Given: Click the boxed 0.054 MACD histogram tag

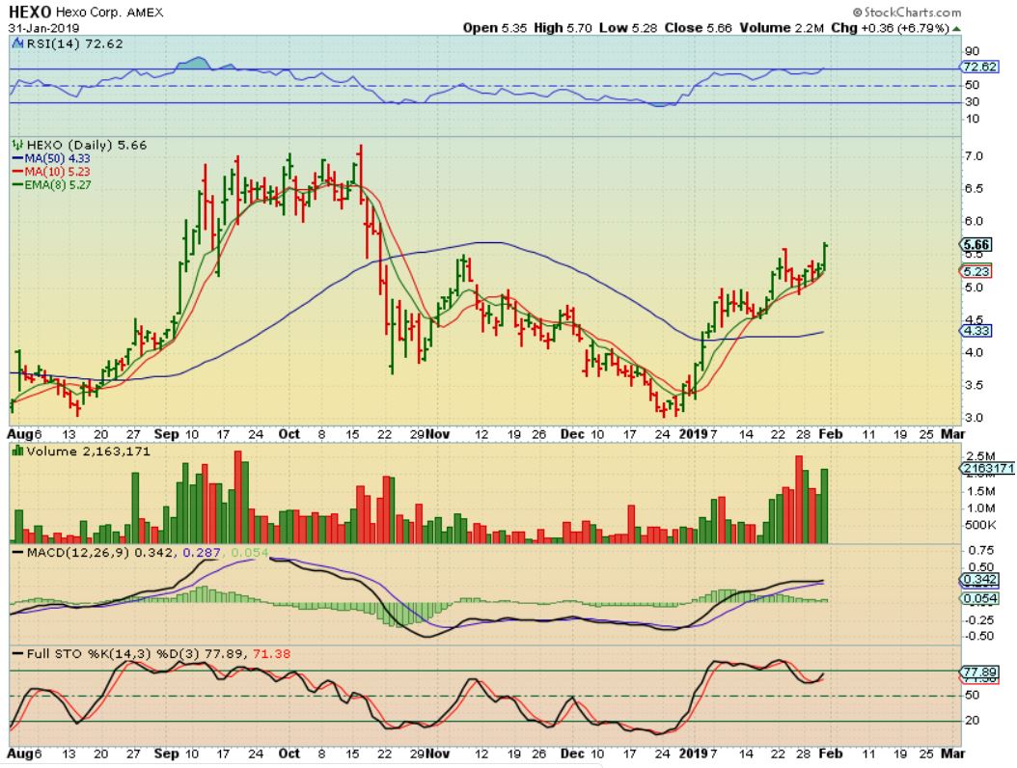Looking at the screenshot, I should coord(979,599).
